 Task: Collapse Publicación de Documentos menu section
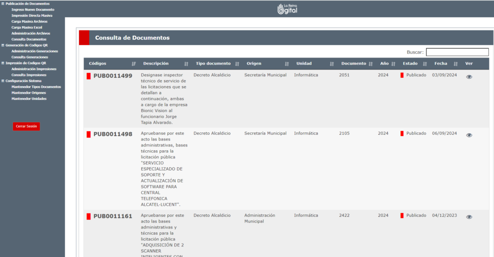tap(3, 4)
